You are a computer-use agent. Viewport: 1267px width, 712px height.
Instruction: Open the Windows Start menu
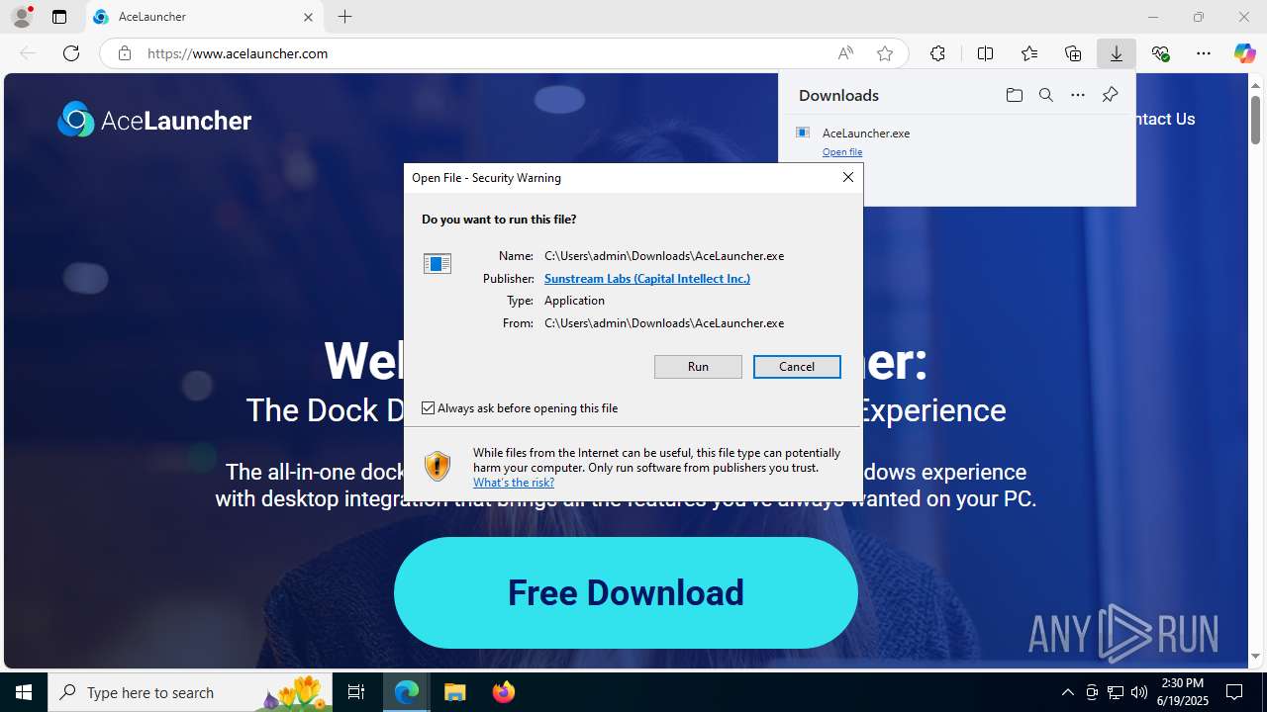[x=24, y=692]
